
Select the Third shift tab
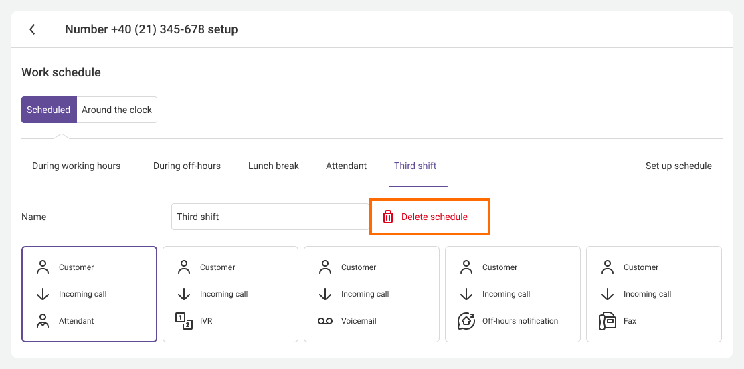tap(415, 166)
